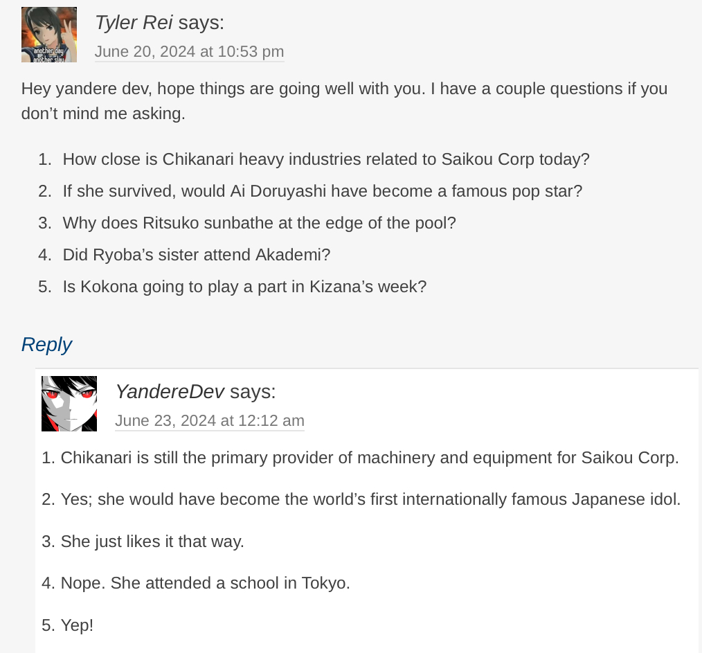Click the question about Chikanari heavy industries
This screenshot has height=653, width=702.
click(325, 159)
